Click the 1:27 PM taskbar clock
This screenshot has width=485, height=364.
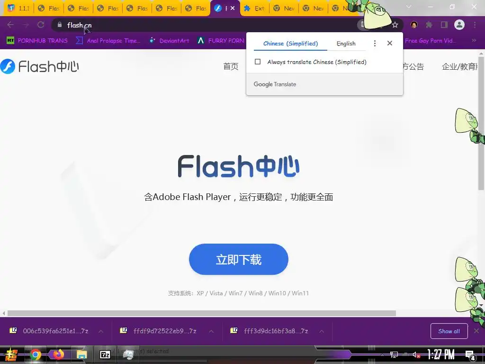tap(440, 355)
